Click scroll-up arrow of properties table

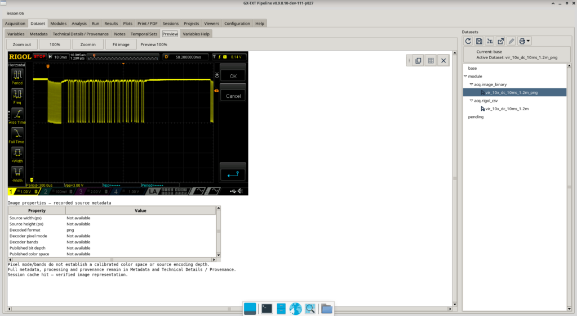click(219, 208)
